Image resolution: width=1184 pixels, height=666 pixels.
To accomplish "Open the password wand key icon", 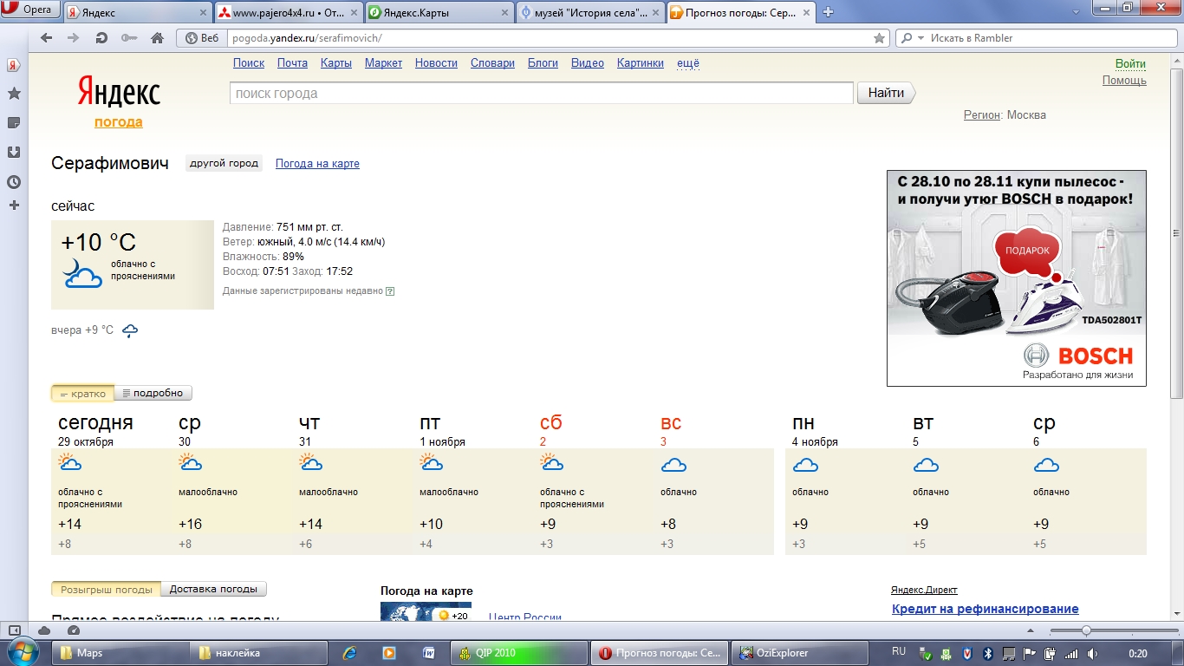I will [129, 38].
